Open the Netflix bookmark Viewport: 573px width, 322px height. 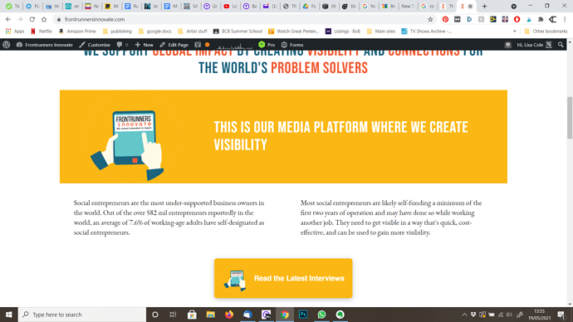[x=42, y=32]
